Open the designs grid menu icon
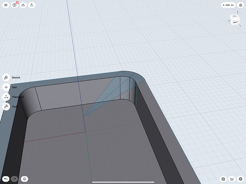The image size is (246, 184). [x=6, y=5]
